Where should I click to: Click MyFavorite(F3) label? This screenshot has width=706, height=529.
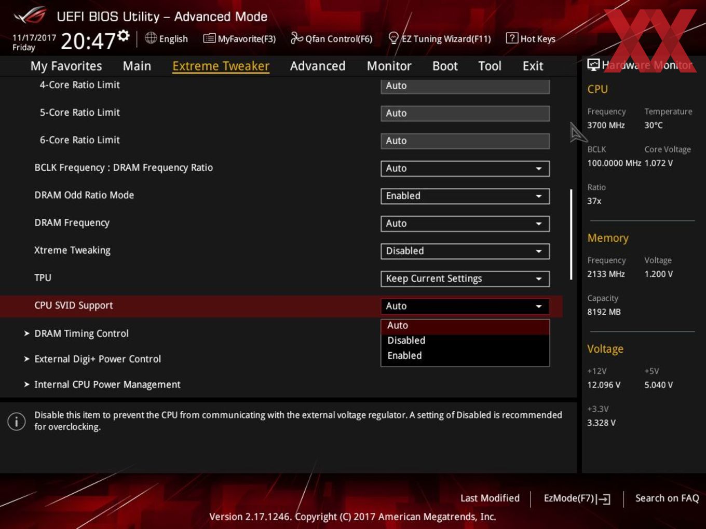[247, 39]
